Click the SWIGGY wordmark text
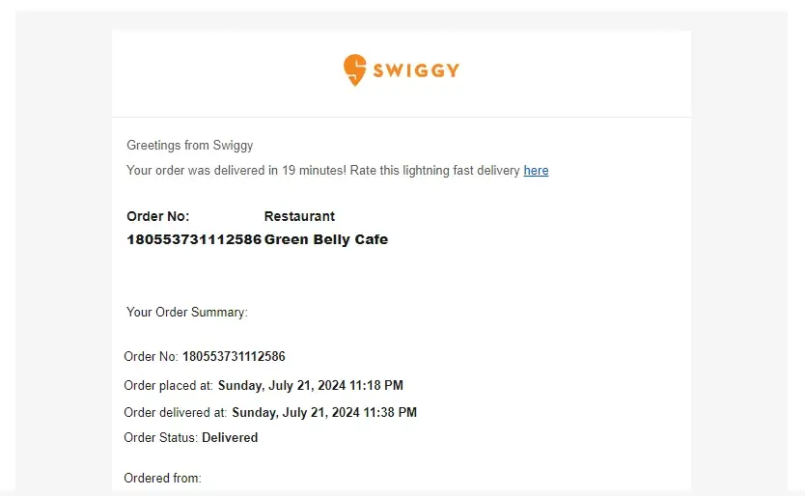Image resolution: width=805 pixels, height=496 pixels. (x=416, y=70)
